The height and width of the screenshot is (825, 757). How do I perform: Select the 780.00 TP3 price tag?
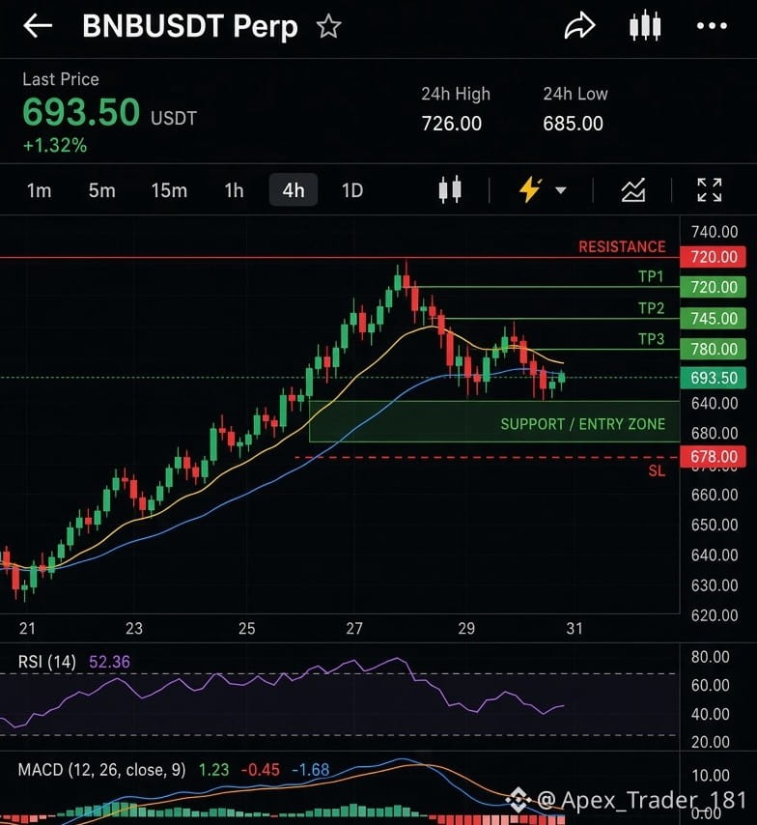click(x=713, y=349)
